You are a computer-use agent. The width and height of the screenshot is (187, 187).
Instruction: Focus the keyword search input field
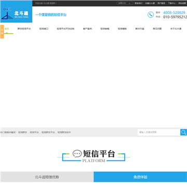pos(159,132)
